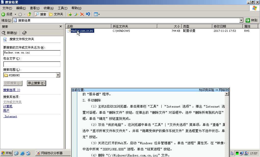Screen dimensions: 260x157
Task: Sort by 属性 column header
Action: (x=250, y=26)
